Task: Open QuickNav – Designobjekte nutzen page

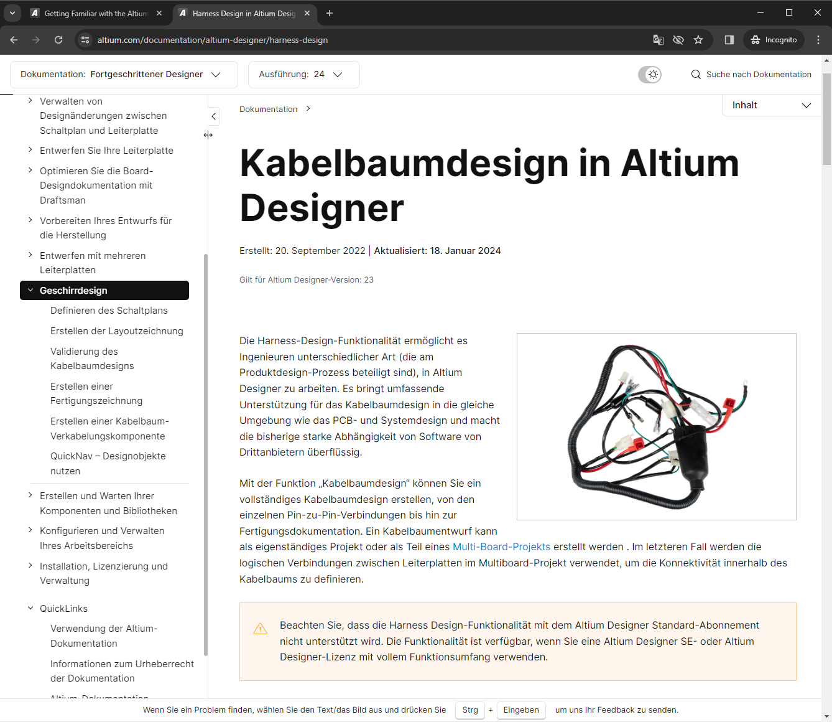Action: [108, 464]
